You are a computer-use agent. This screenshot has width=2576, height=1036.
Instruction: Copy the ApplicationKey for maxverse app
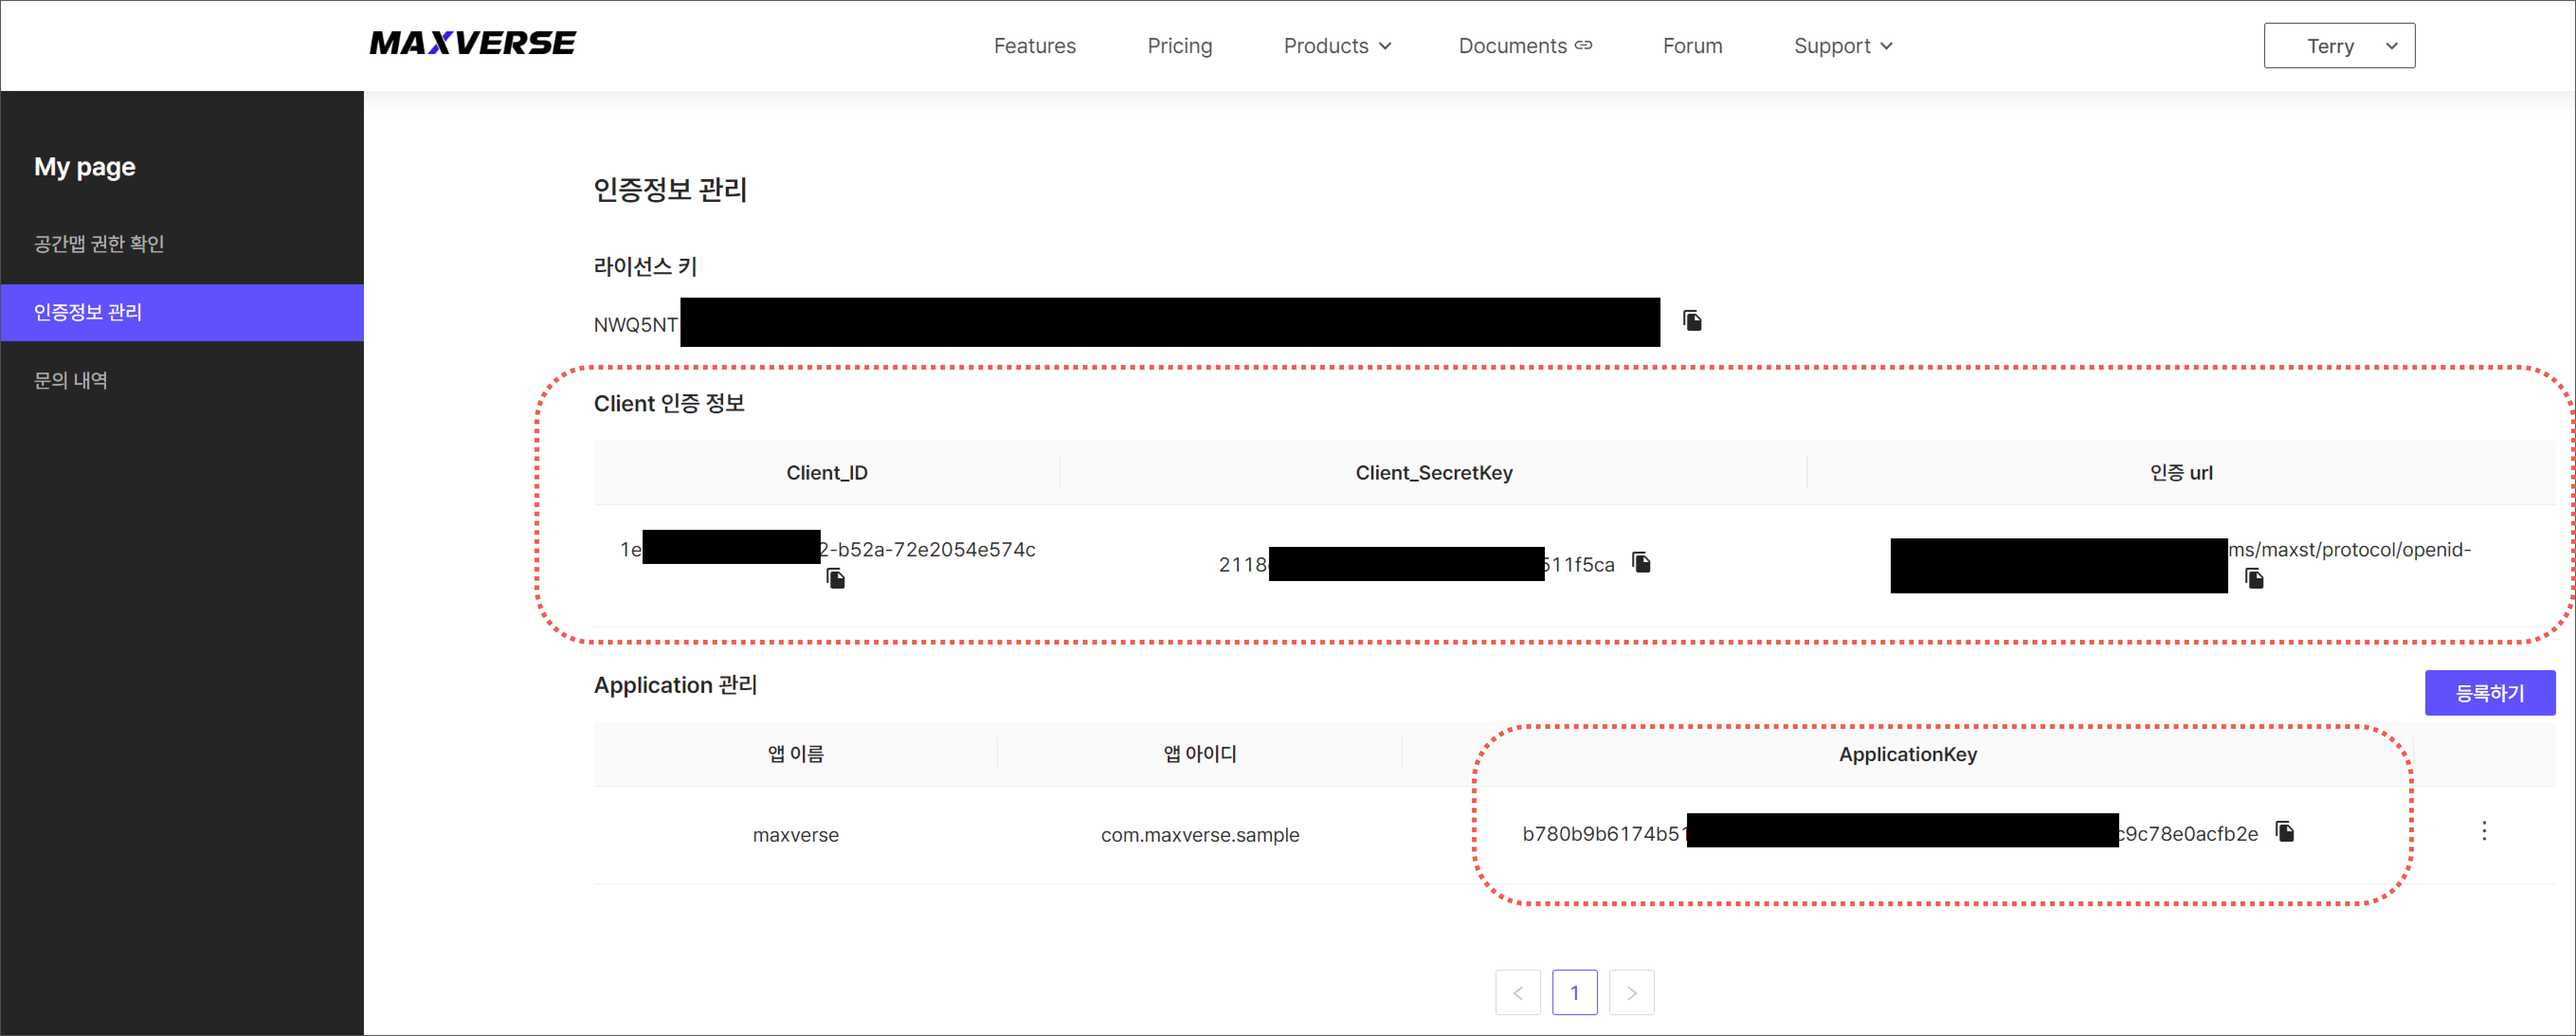[x=2285, y=832]
